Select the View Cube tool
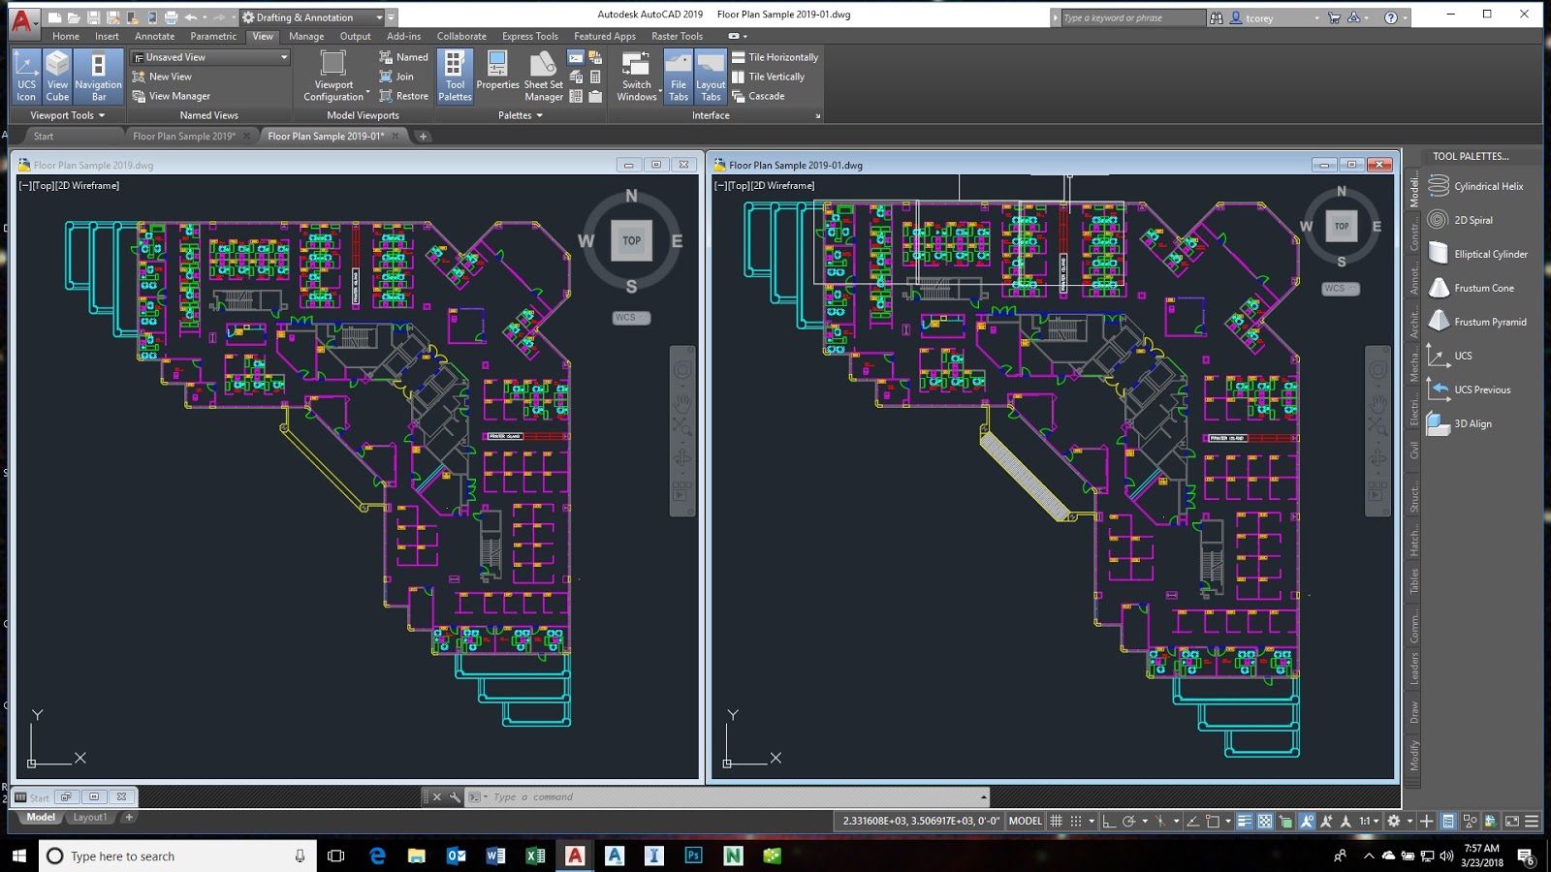Screen dimensions: 1551x872 [x=56, y=76]
